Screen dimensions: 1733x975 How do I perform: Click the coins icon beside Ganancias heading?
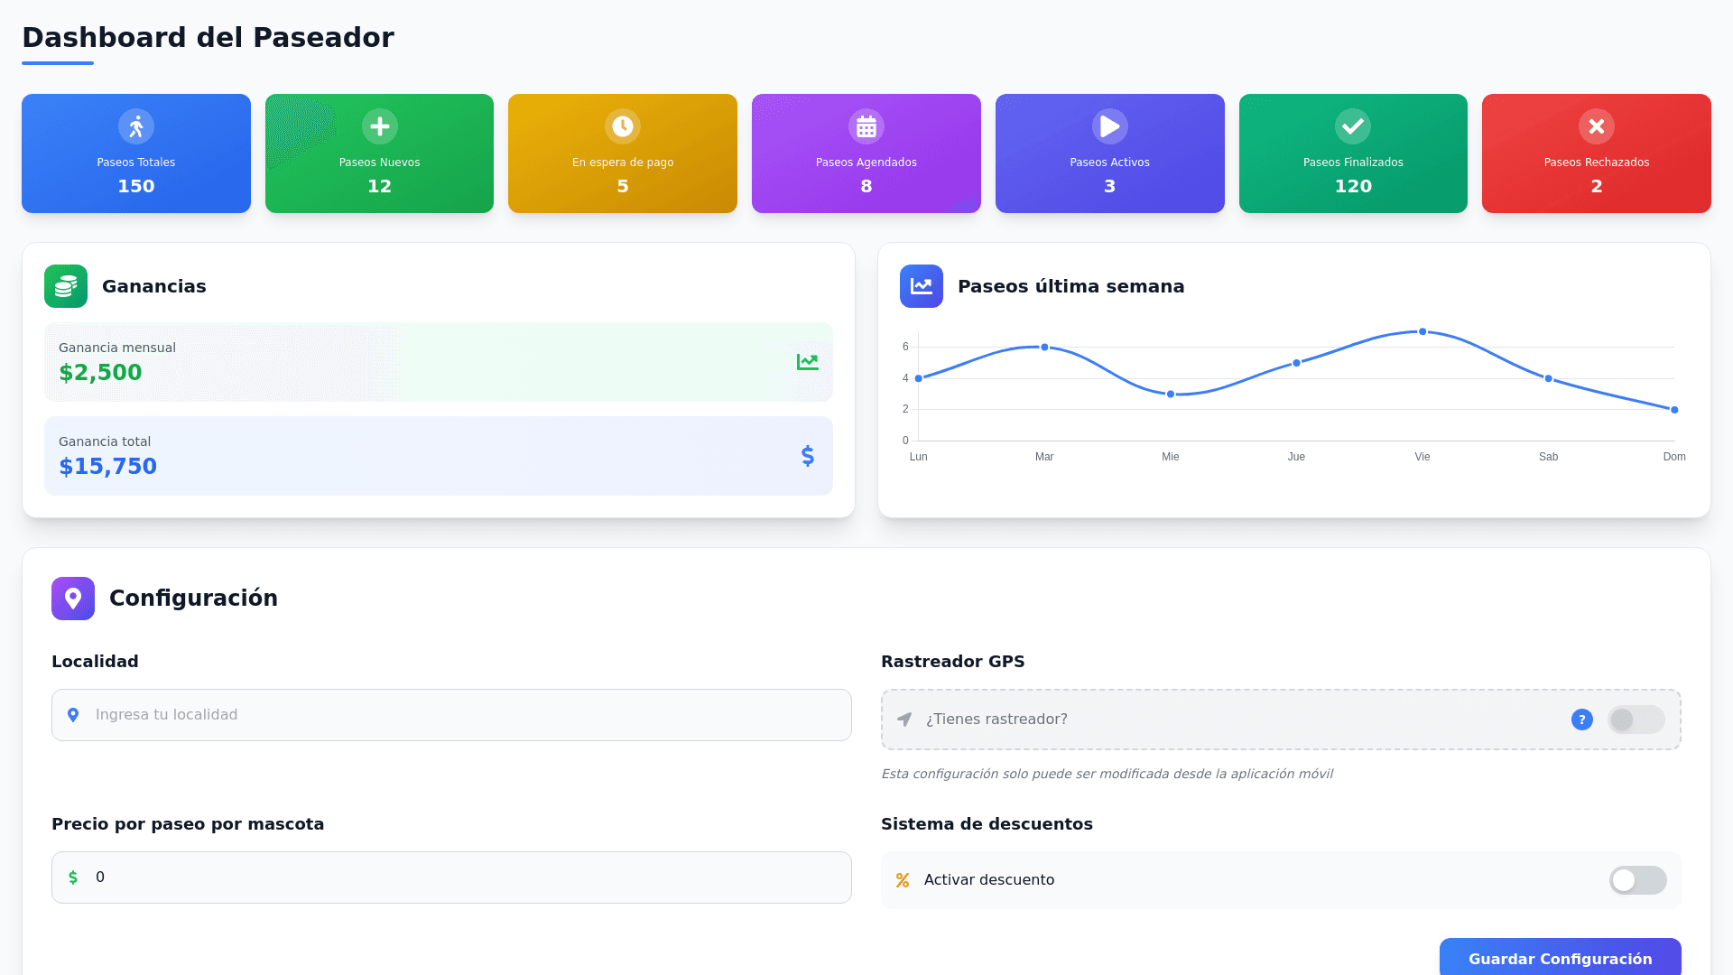point(66,286)
